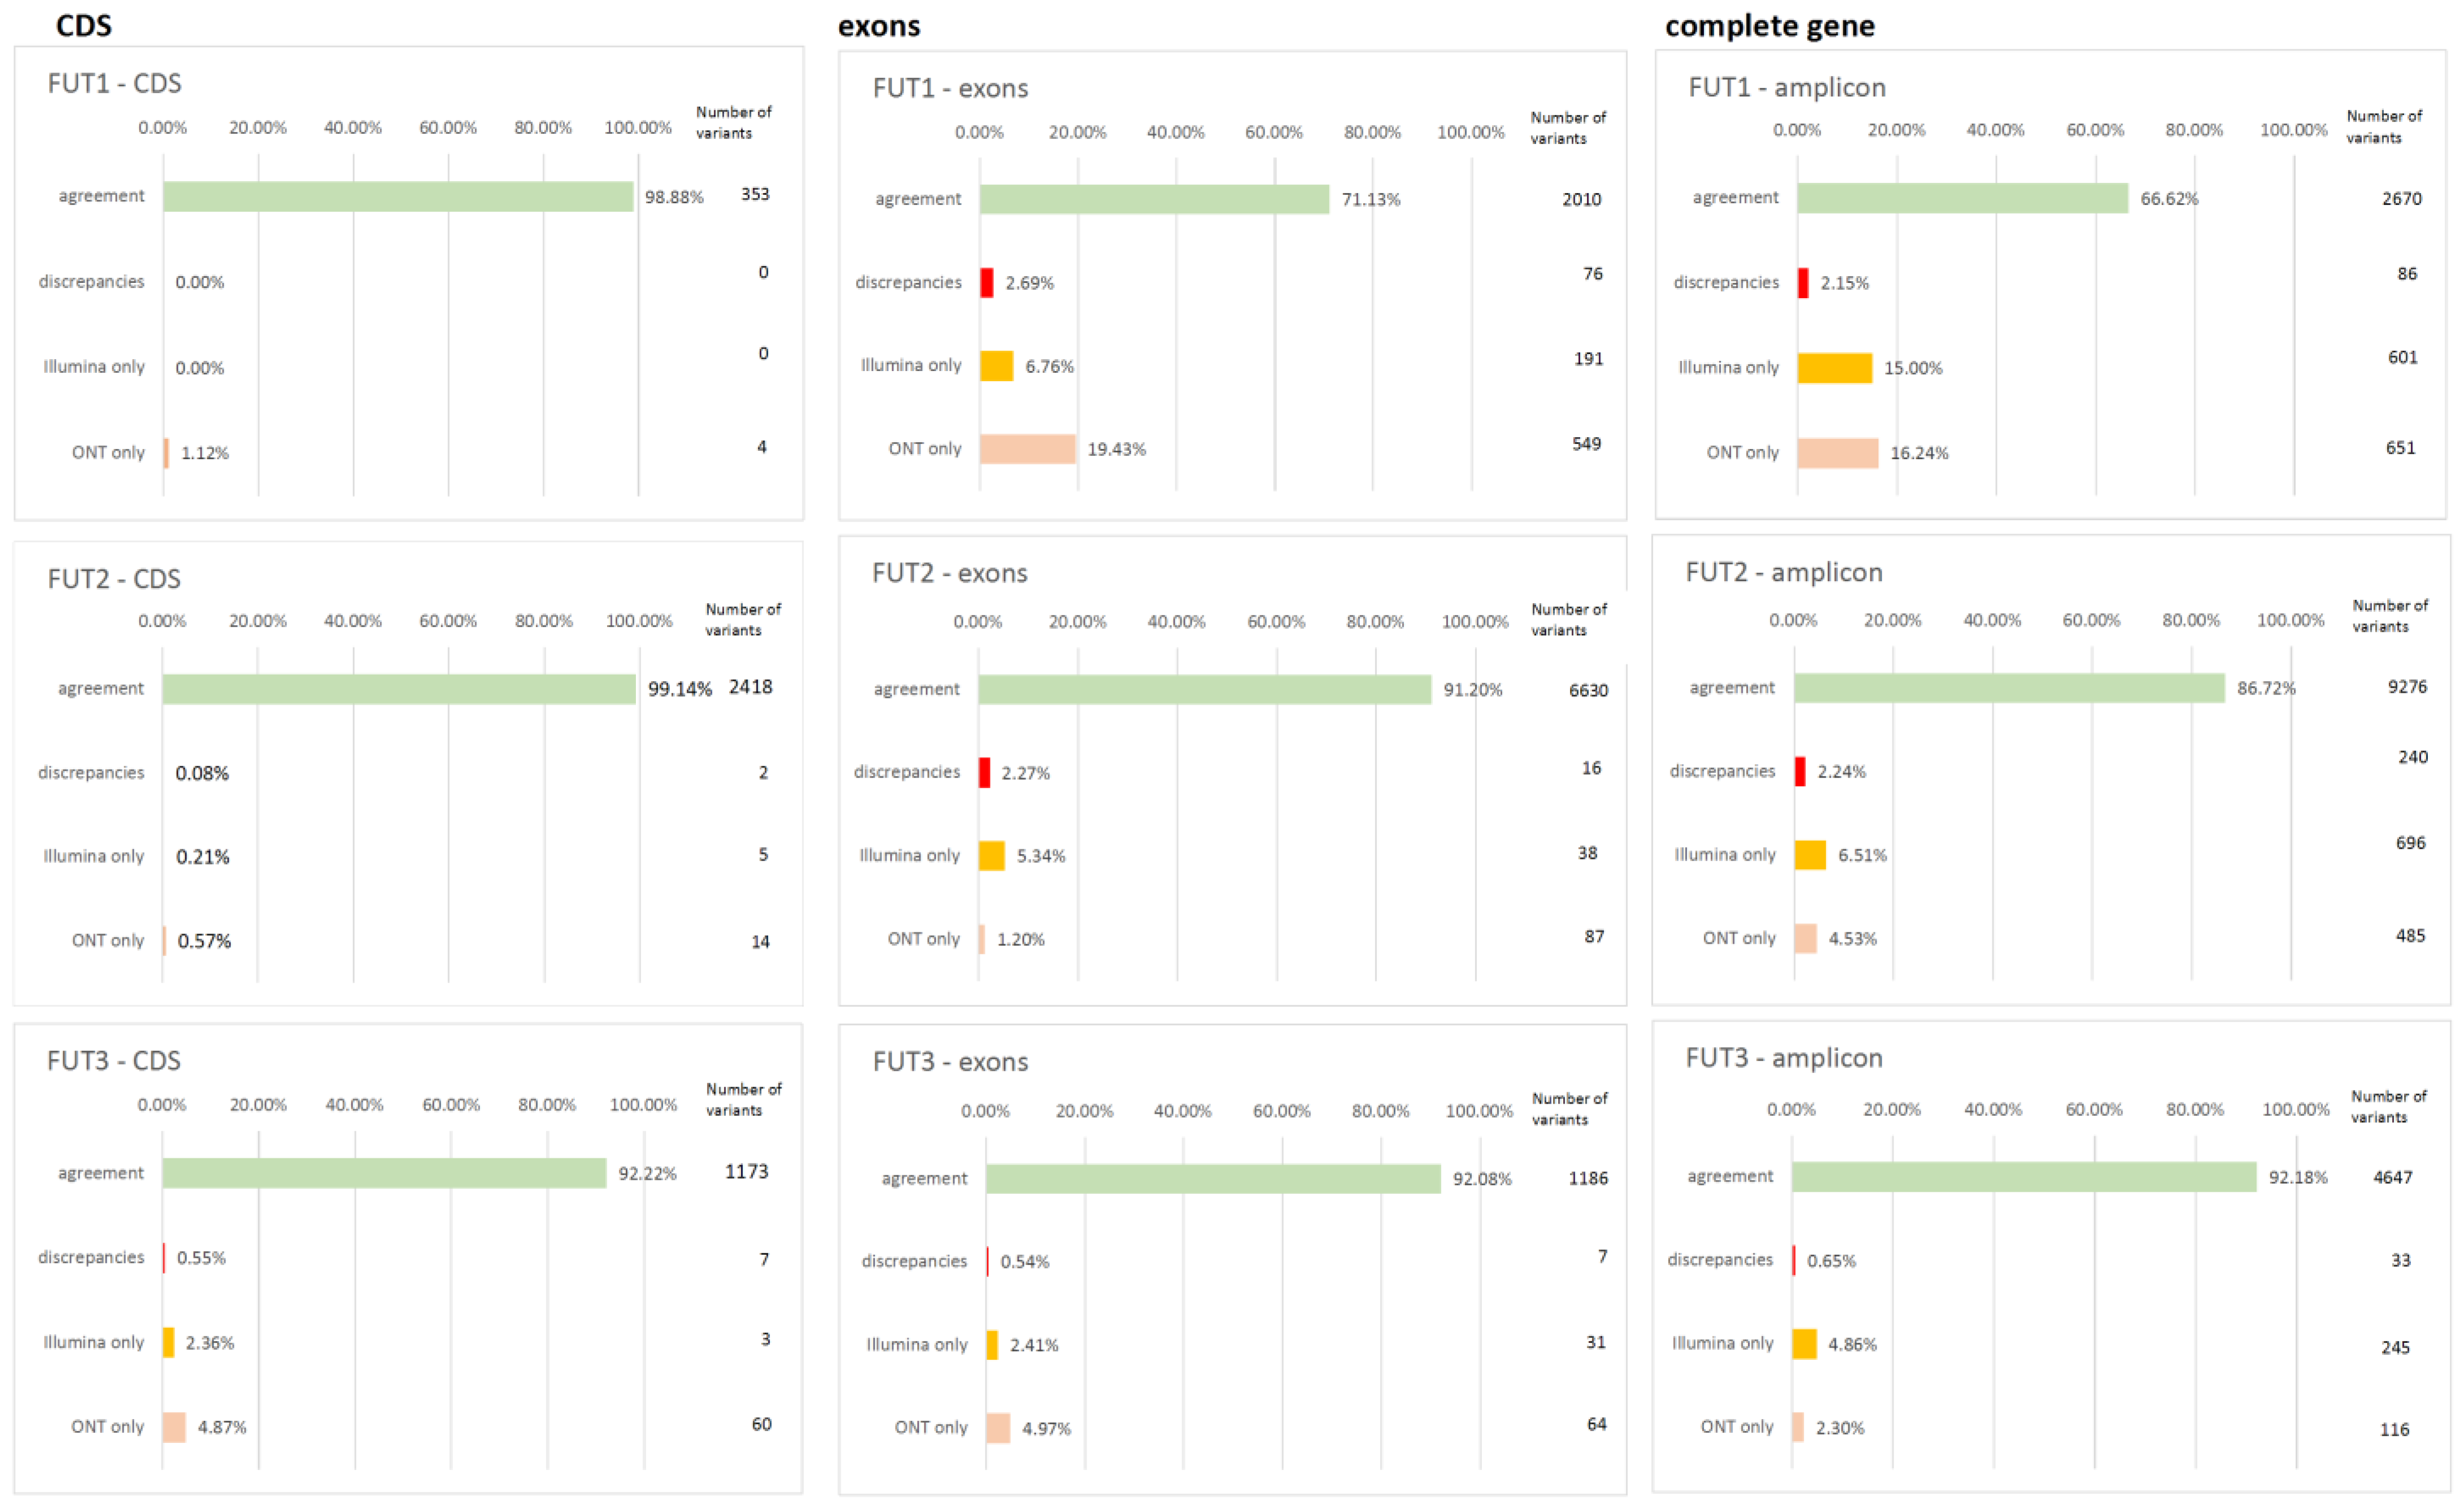This screenshot has height=1509, width=2464.
Task: Click variant count 6630 in FUT2 - exons
Action: click(x=1588, y=691)
